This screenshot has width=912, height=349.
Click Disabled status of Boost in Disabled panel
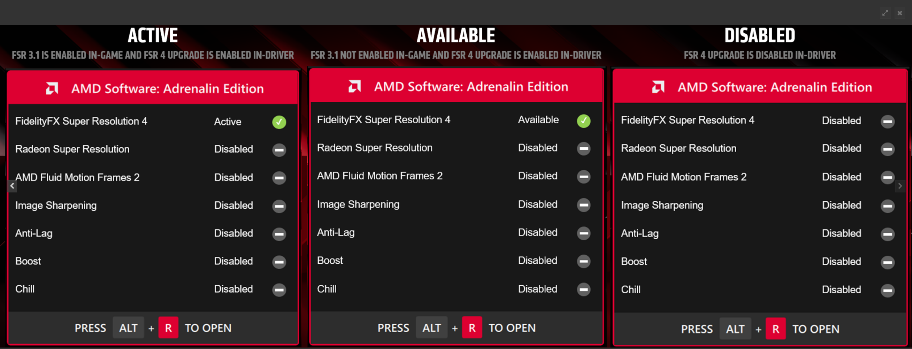pyautogui.click(x=841, y=261)
